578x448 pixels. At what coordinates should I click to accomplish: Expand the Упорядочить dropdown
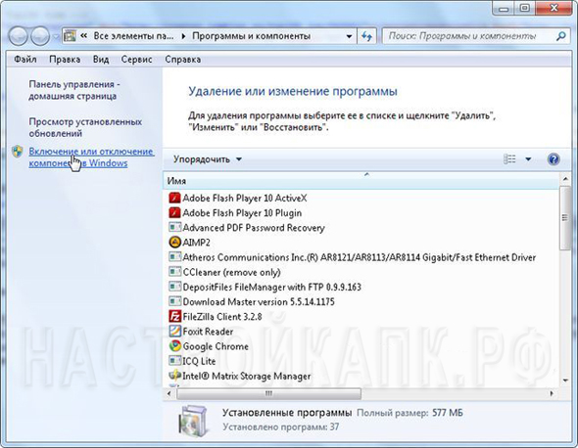pos(207,159)
